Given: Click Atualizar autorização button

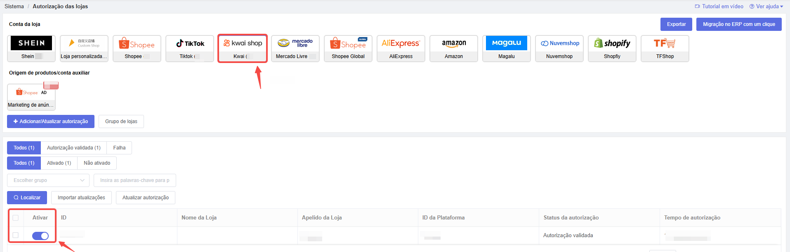Looking at the screenshot, I should (146, 198).
